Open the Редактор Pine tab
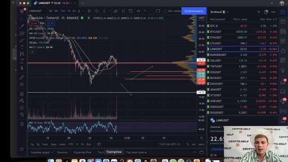288x162 pixels. (x=82, y=153)
